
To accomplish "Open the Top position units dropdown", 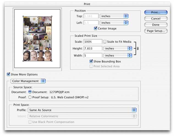I will point(114,16).
